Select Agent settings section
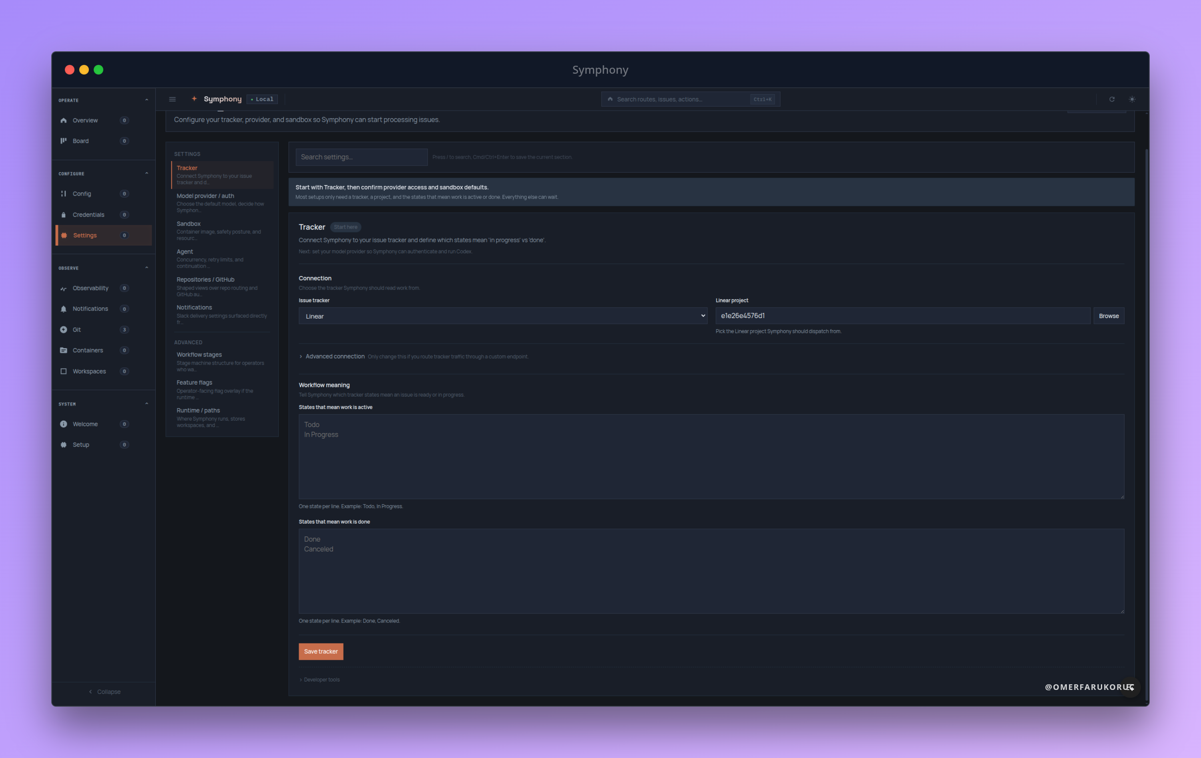The image size is (1201, 758). [x=223, y=258]
